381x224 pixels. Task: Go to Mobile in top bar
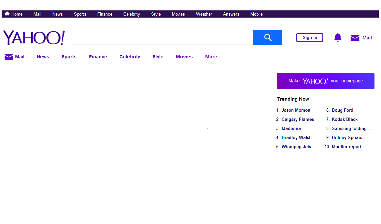pos(256,14)
